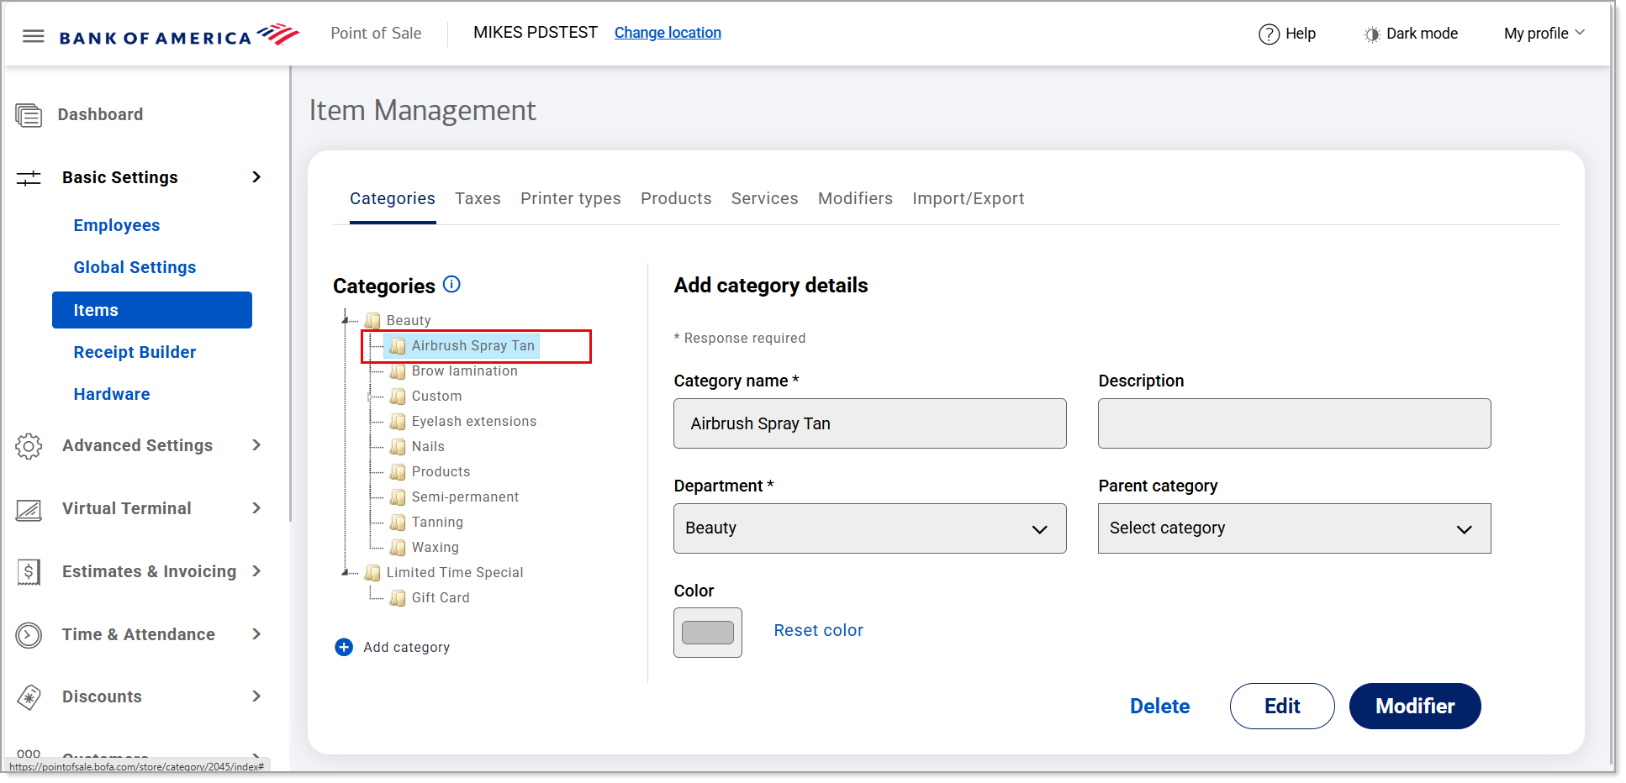1626x783 pixels.
Task: Select Items in the sidebar
Action: coord(152,310)
